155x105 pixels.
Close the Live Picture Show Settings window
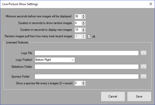[x=151, y=4]
